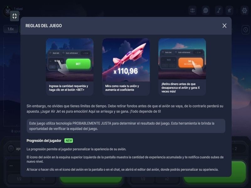Open the chat bubble icon
This screenshot has width=251, height=188.
pyautogui.click(x=206, y=11)
